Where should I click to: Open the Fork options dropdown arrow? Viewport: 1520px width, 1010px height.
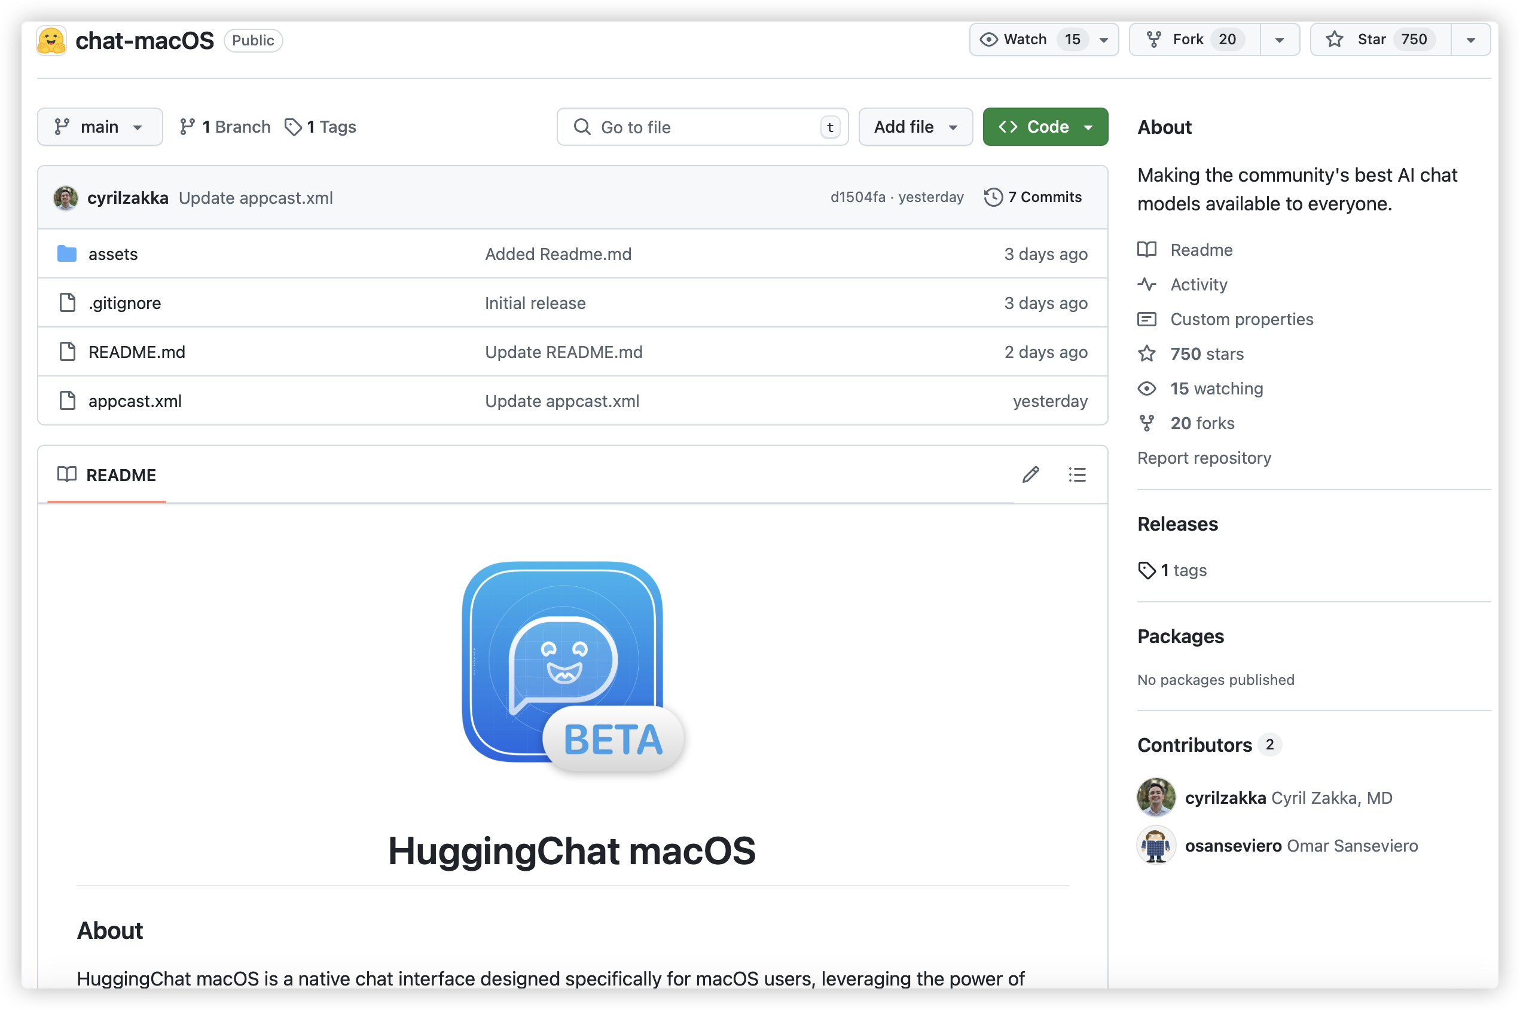tap(1279, 40)
